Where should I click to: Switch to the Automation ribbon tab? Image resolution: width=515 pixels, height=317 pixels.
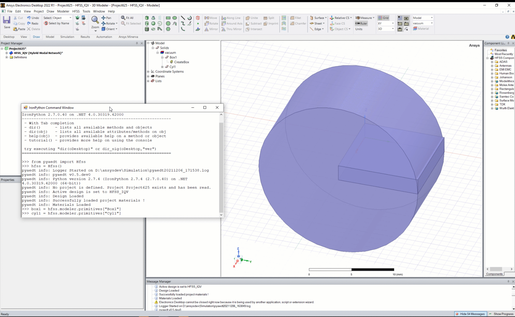pyautogui.click(x=104, y=37)
